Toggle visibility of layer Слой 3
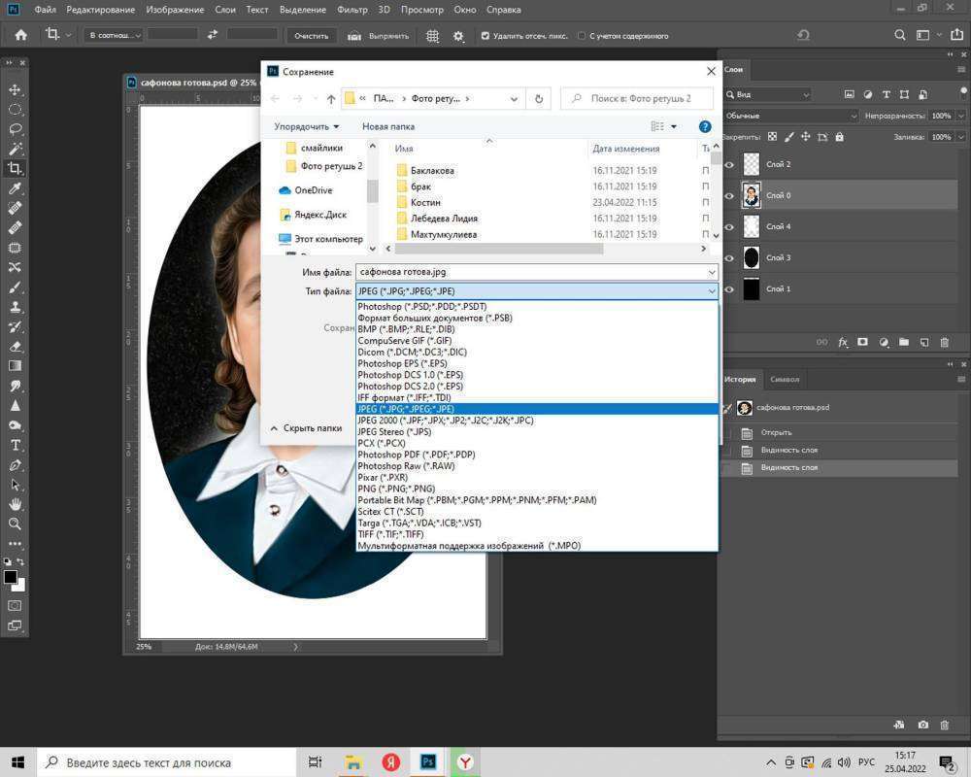Image resolution: width=971 pixels, height=777 pixels. click(x=729, y=258)
